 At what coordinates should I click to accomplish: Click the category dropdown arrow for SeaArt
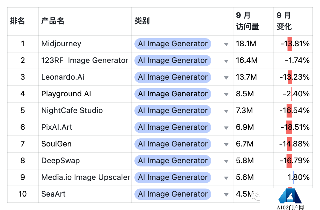click(x=226, y=195)
